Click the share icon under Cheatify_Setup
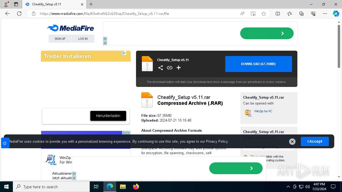This screenshot has width=342, height=192. click(x=160, y=68)
